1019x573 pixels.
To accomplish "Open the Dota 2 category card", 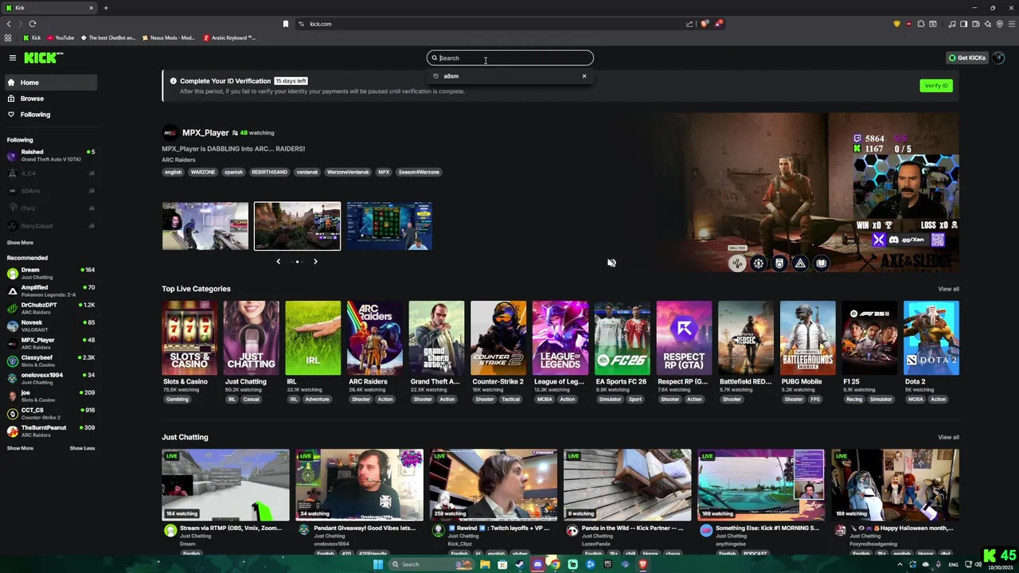I will 931,337.
